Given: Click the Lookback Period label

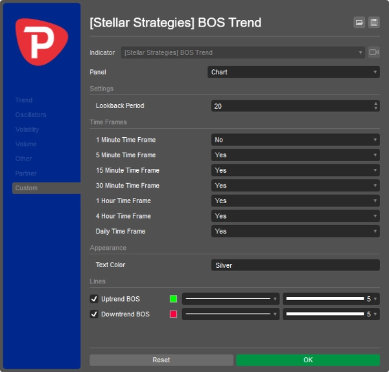Looking at the screenshot, I should 120,105.
